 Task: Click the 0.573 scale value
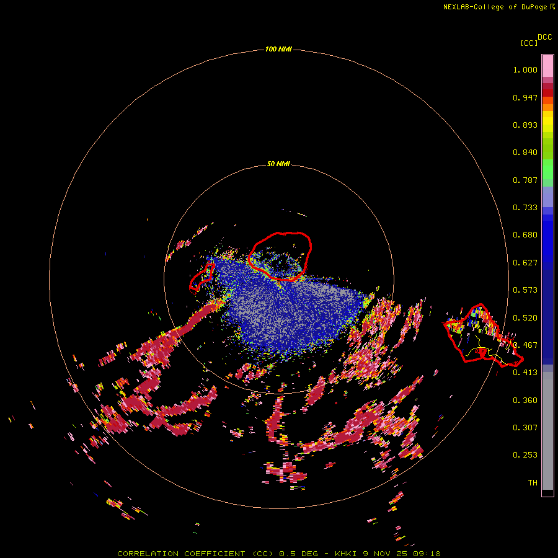coord(525,290)
